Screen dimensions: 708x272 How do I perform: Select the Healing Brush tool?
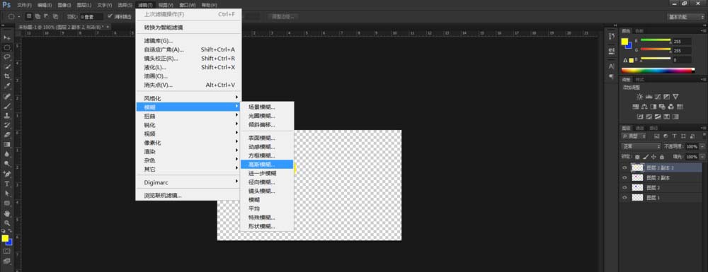click(x=7, y=96)
